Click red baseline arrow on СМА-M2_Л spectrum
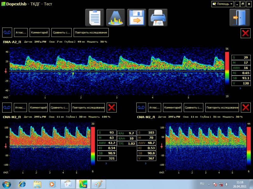The image size is (253, 189). pyautogui.click(x=162, y=146)
